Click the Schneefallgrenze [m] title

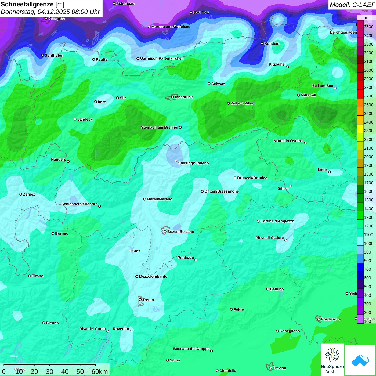(x=32, y=4)
